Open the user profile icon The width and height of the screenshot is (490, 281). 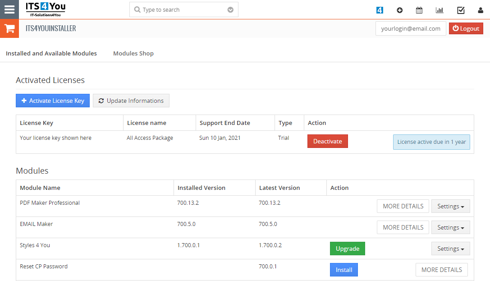480,10
